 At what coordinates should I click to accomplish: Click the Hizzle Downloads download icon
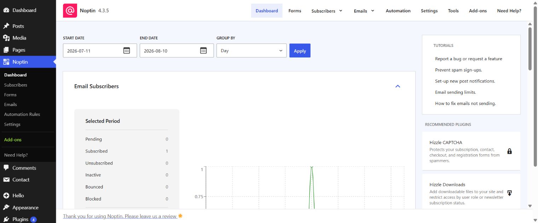509,193
